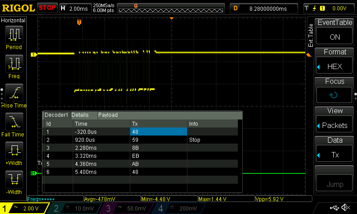Screen dimensions: 357x214
Task: Click the speaker mute icon
Action: [x=345, y=208]
